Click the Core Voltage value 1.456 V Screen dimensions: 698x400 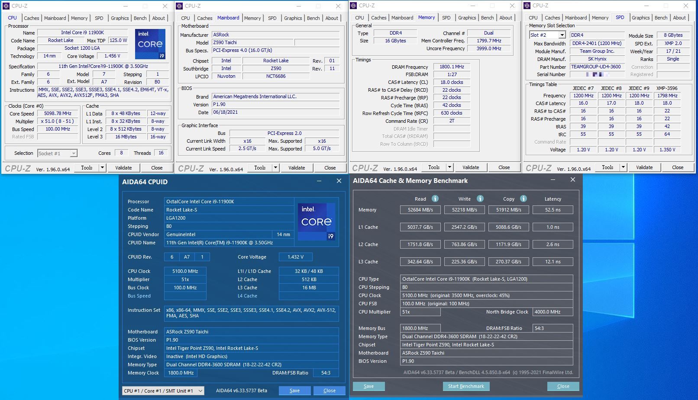pos(112,56)
